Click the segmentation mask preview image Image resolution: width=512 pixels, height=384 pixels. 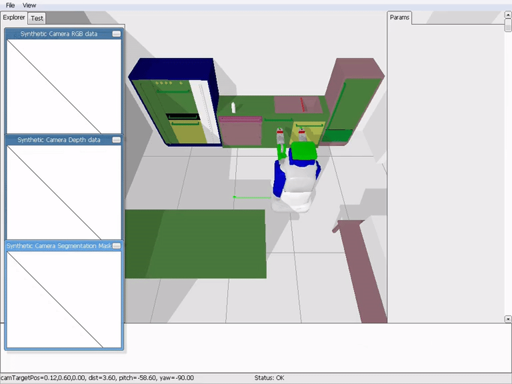pyautogui.click(x=64, y=299)
